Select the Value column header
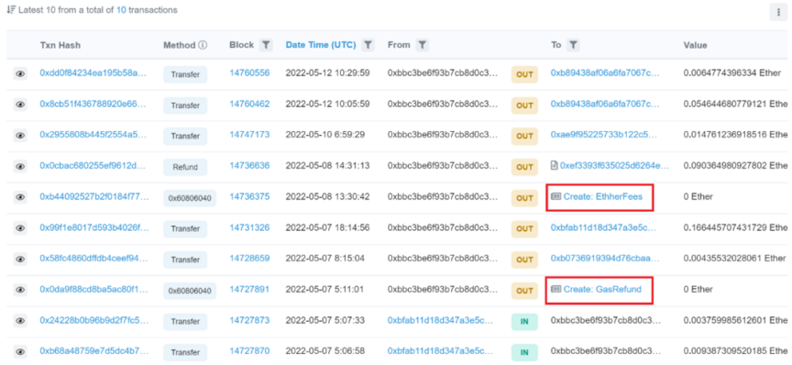Viewport: 792px width, 365px height. [x=695, y=45]
